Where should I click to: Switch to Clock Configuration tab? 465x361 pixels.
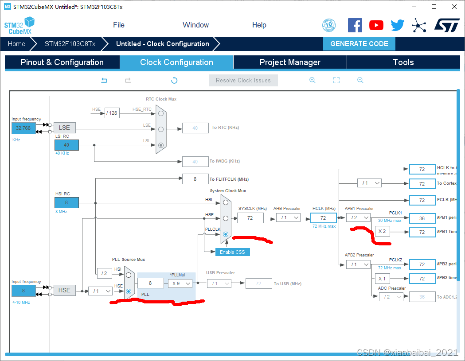click(x=176, y=62)
